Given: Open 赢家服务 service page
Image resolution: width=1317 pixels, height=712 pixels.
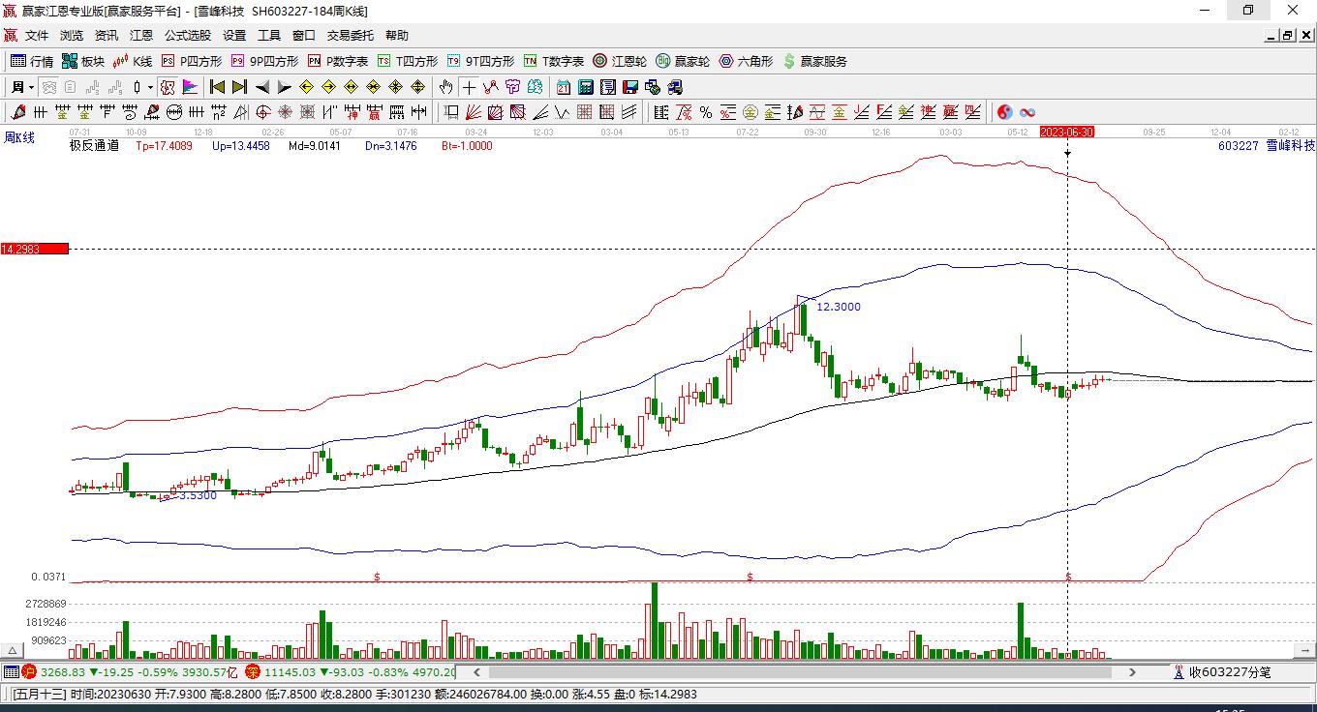Looking at the screenshot, I should click(814, 61).
